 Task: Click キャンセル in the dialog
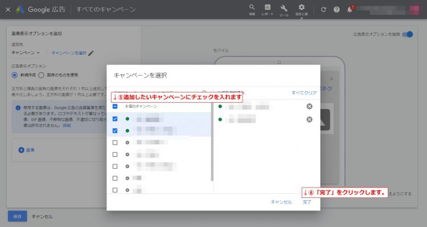click(281, 202)
